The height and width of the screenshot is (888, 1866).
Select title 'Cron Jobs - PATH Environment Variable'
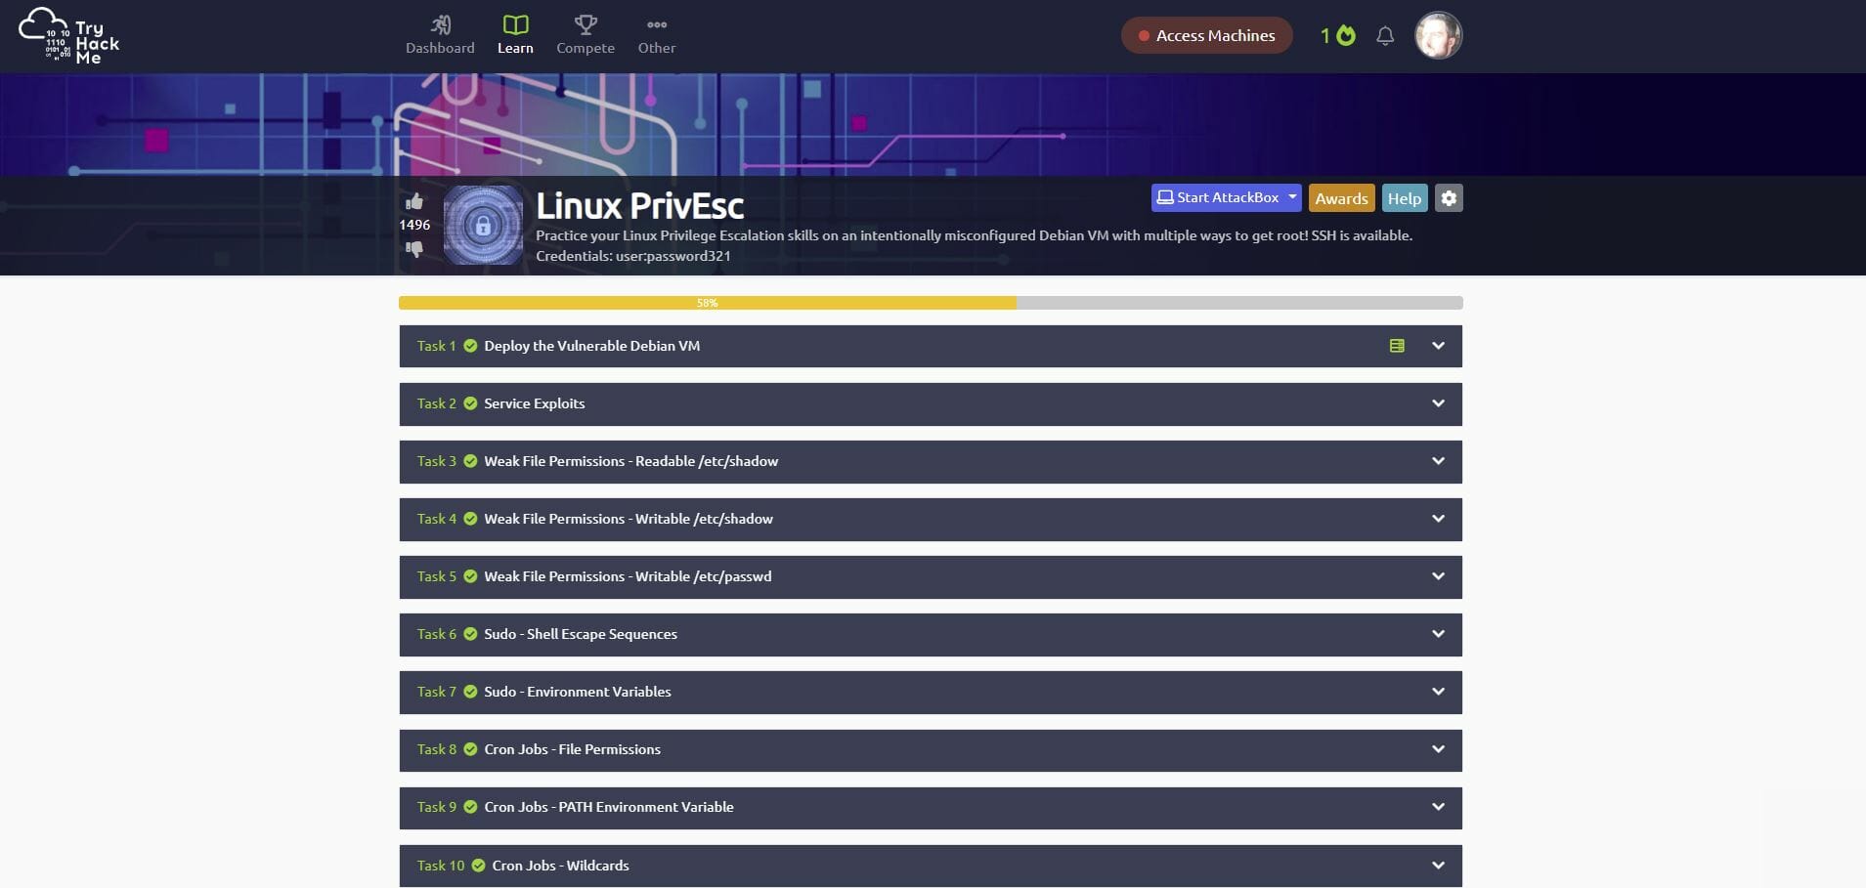pyautogui.click(x=609, y=807)
